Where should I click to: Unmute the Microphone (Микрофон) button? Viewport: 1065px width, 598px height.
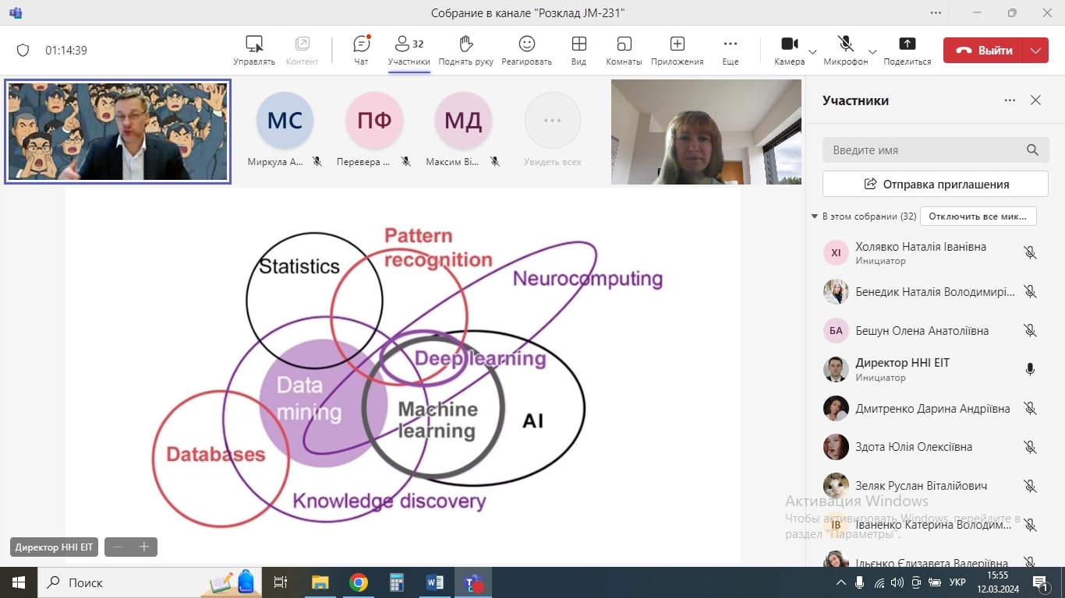pyautogui.click(x=845, y=44)
